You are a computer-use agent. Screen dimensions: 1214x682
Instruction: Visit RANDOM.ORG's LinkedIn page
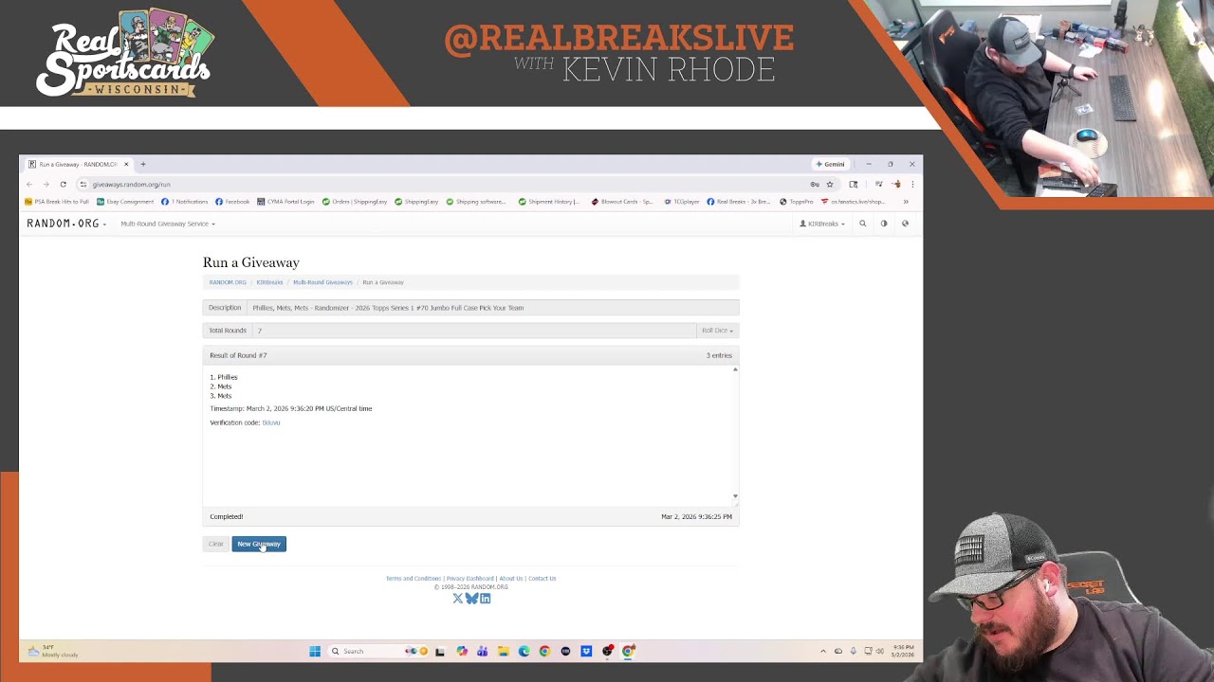pyautogui.click(x=486, y=599)
